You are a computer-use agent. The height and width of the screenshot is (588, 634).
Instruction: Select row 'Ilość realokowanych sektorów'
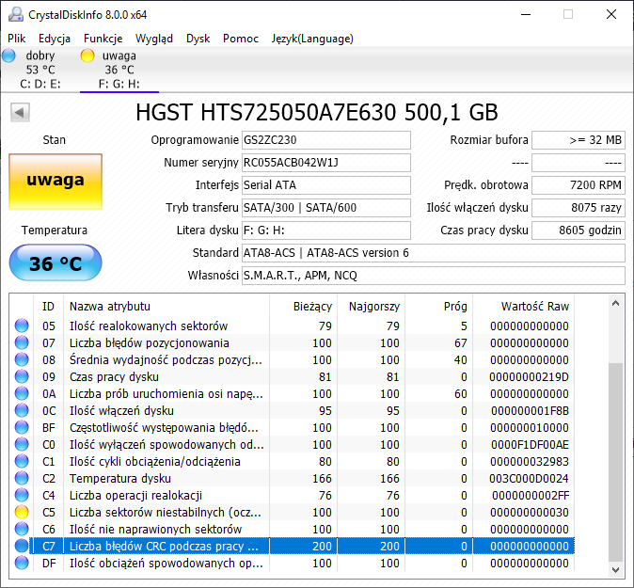tap(292, 326)
